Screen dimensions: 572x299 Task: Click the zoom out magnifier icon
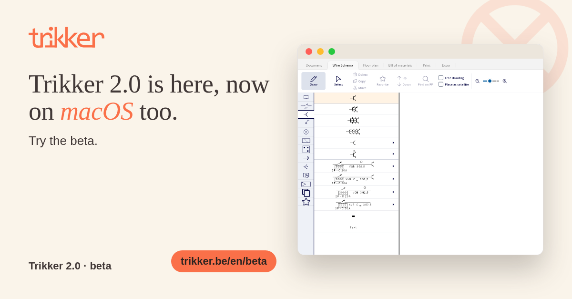[477, 81]
